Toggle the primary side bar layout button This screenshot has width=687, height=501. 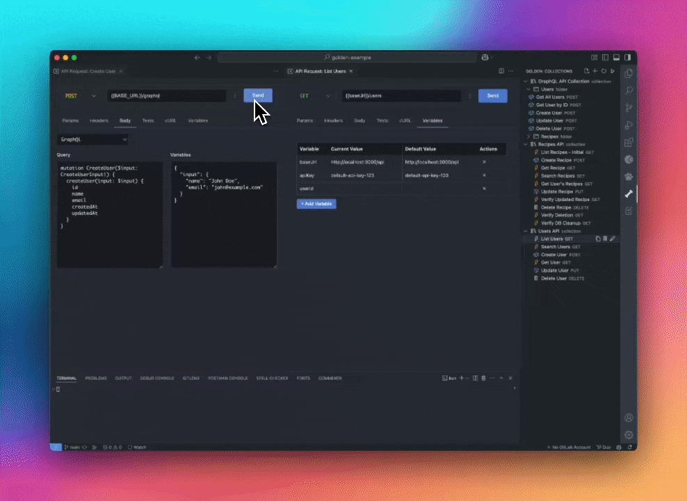606,58
